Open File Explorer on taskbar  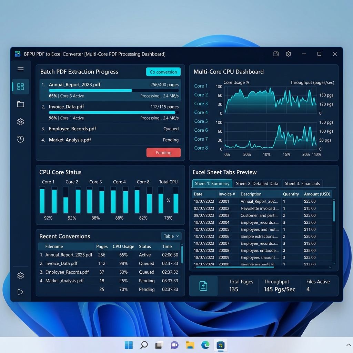point(190,345)
